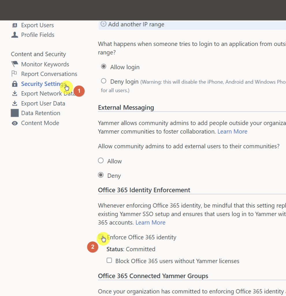Open Export User Data
Screen dimensions: 286x296
pyautogui.click(x=43, y=103)
